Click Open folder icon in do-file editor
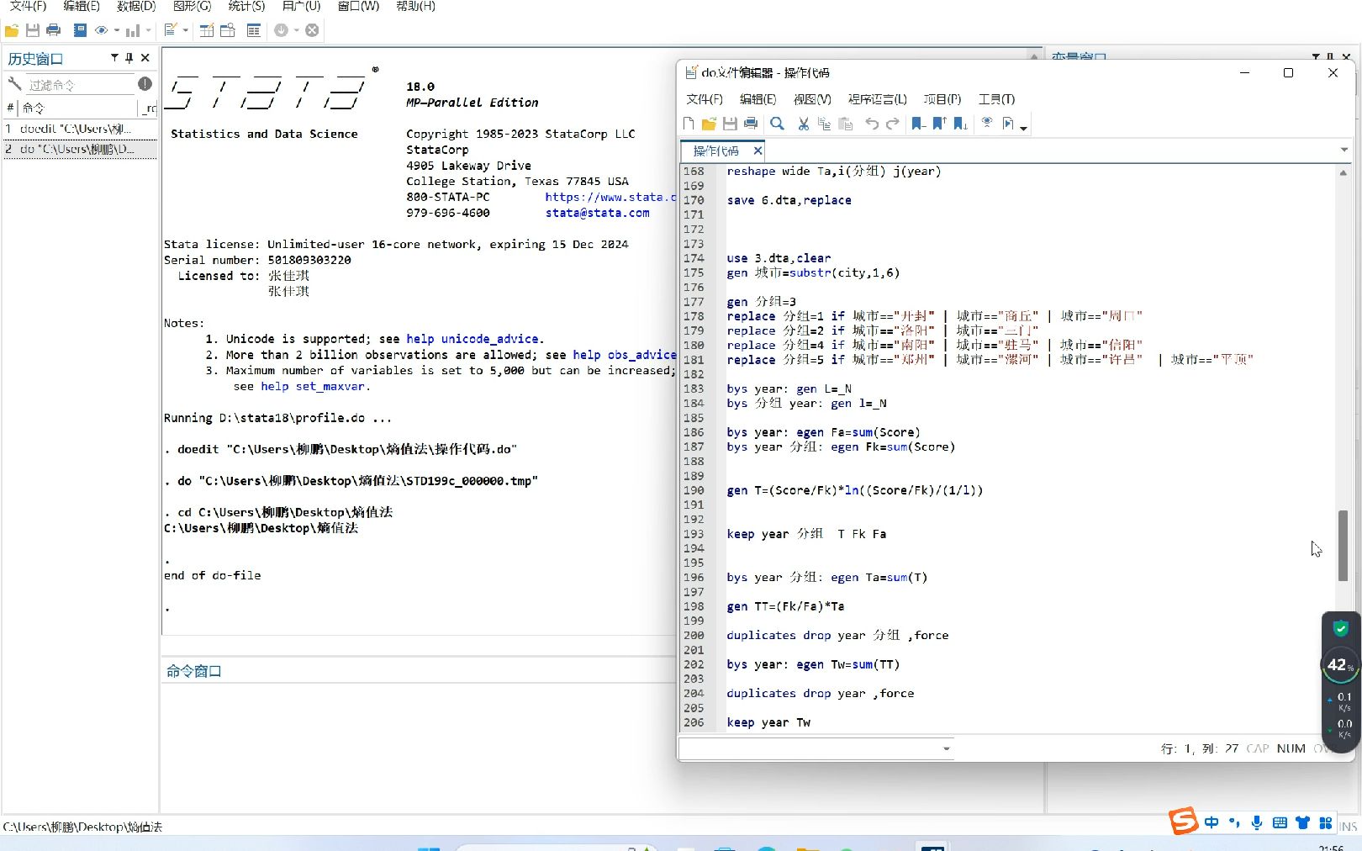This screenshot has height=851, width=1362. [x=709, y=124]
